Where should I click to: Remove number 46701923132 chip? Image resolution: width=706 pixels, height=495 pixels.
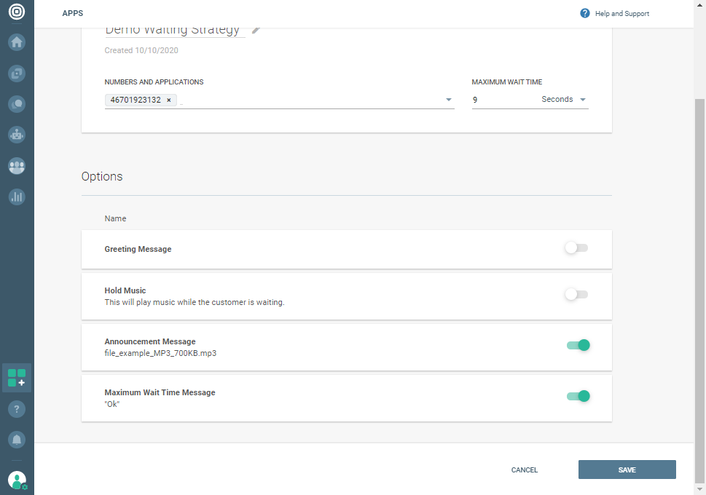169,100
